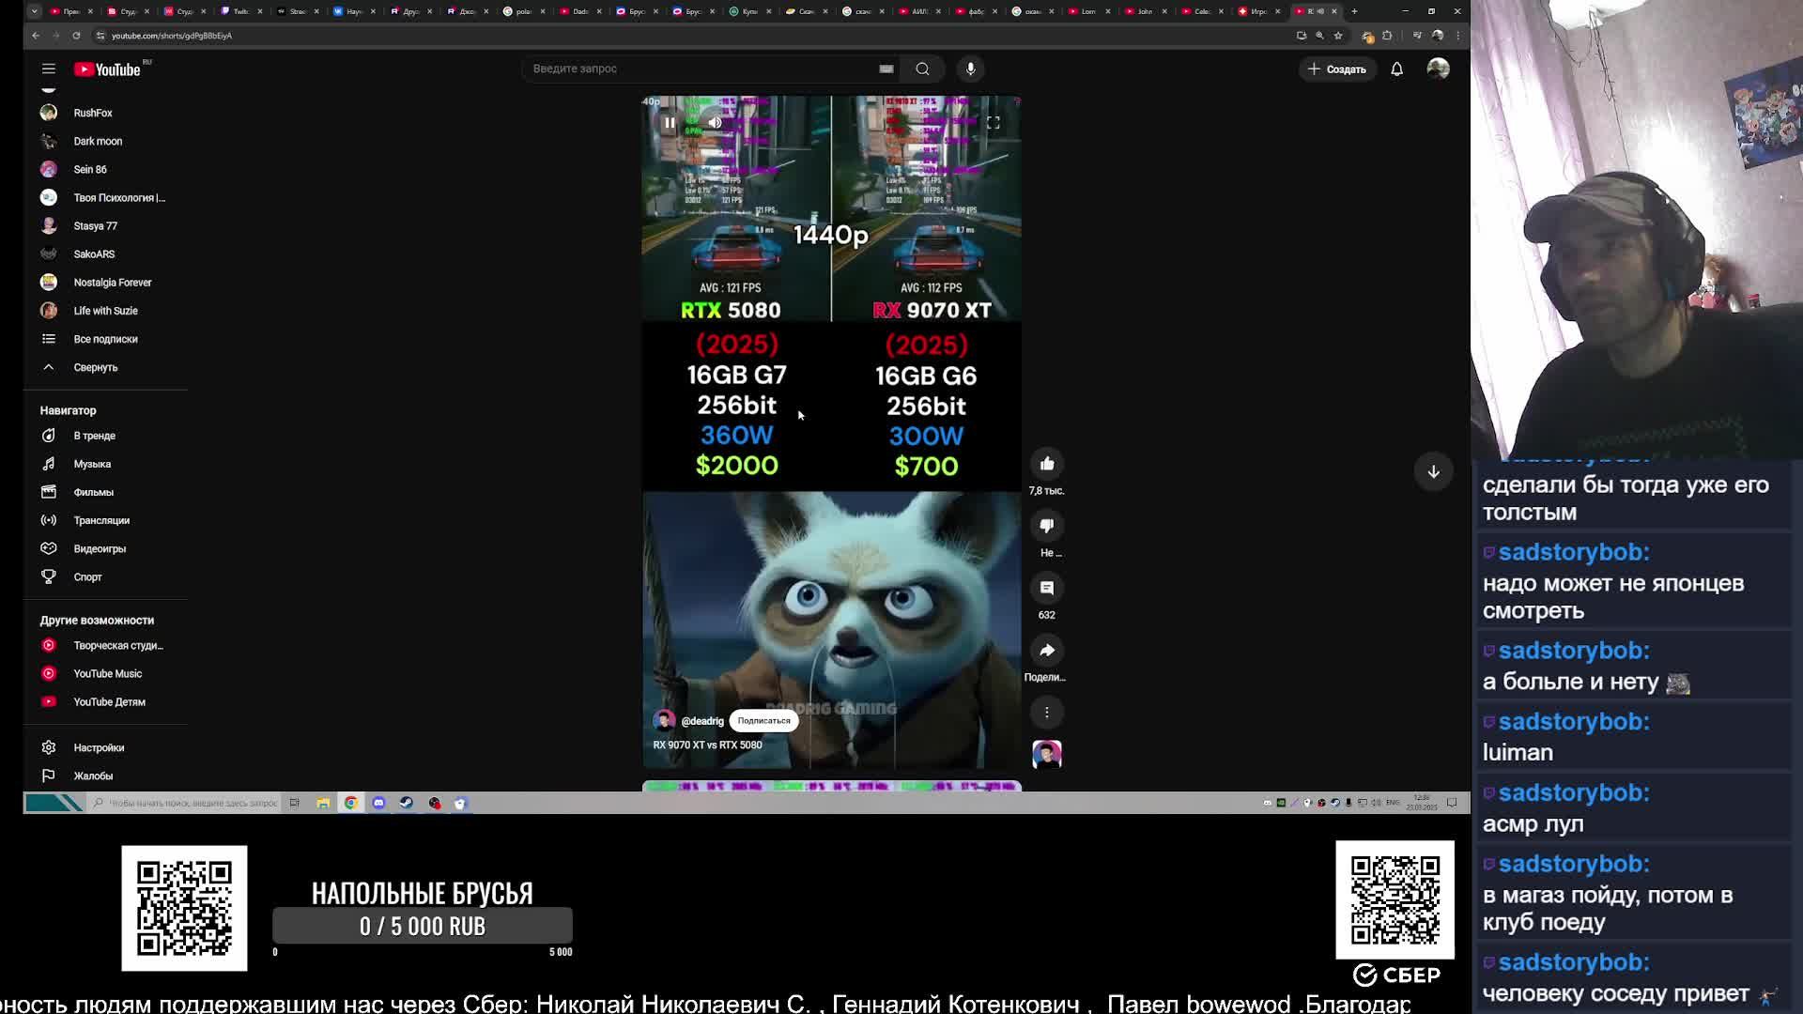Open comments showing 632

click(x=1046, y=589)
